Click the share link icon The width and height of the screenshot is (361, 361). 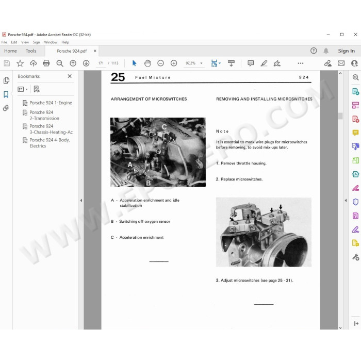click(327, 63)
